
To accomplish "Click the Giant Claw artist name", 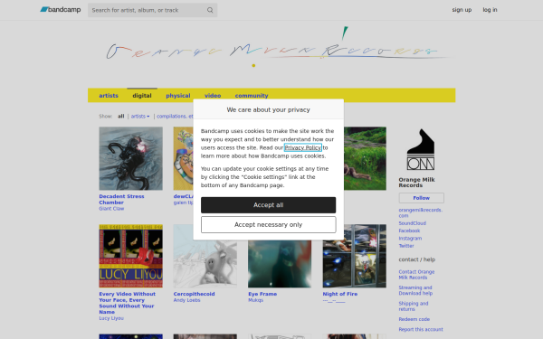I will (111, 209).
